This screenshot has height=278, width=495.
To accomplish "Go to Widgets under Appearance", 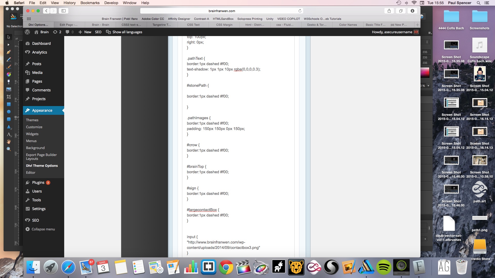I will [32, 134].
